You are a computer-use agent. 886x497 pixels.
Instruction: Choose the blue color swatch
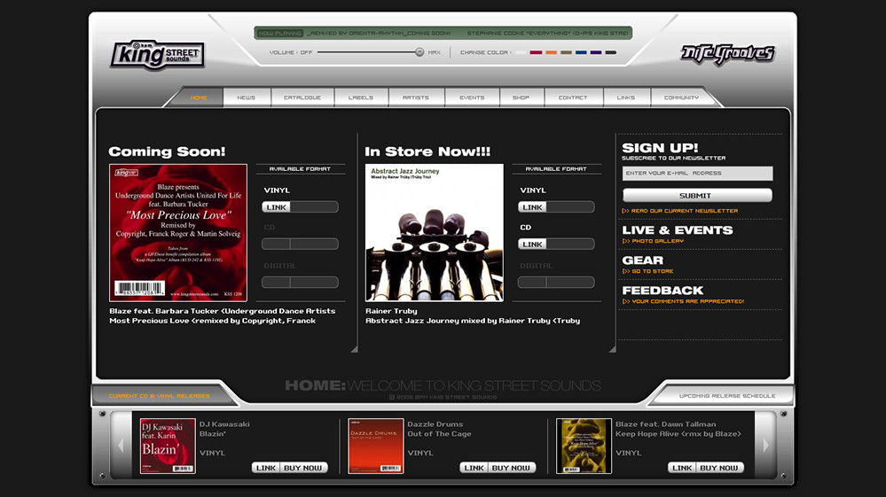pos(581,52)
